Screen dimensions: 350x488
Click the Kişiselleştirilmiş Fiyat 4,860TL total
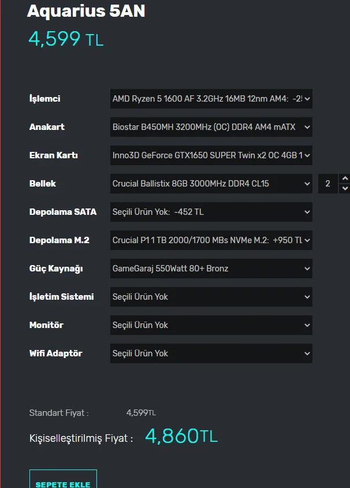[x=181, y=436]
